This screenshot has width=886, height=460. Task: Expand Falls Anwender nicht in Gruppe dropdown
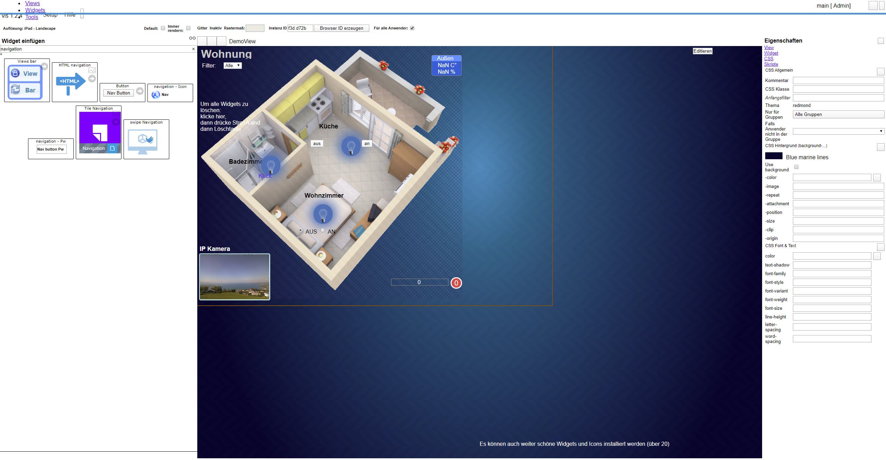point(838,132)
